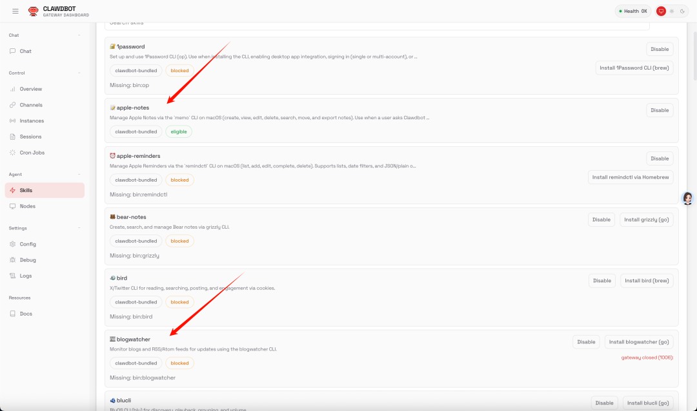This screenshot has height=411, width=697.
Task: Click the bear-notes bear icon
Action: coord(112,216)
